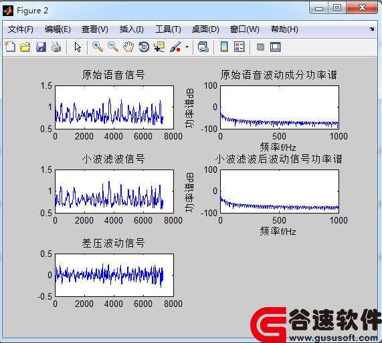Print the figure using the printer icon
The width and height of the screenshot is (382, 343).
click(56, 47)
